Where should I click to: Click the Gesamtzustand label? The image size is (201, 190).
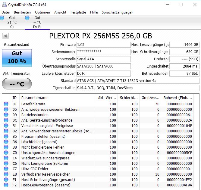pos(17,44)
